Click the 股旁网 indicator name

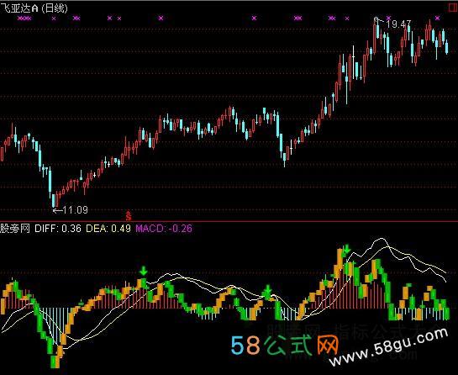[15, 228]
